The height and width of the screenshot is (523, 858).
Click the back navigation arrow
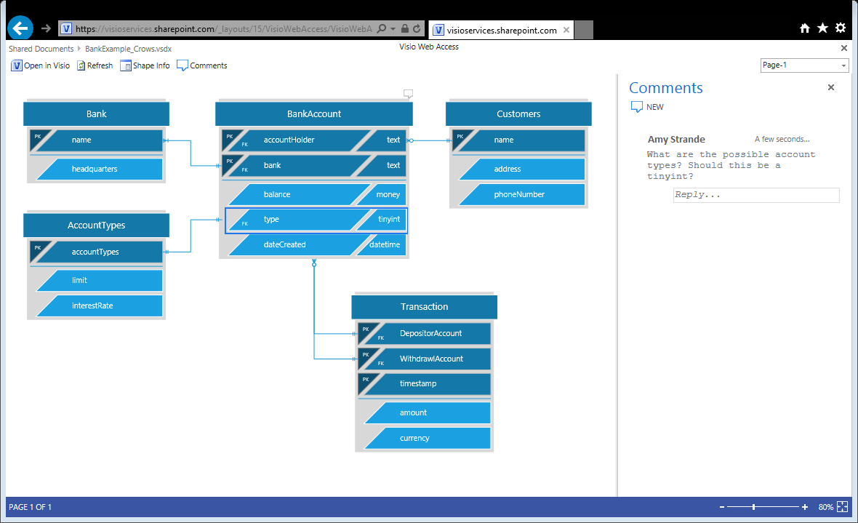(20, 28)
